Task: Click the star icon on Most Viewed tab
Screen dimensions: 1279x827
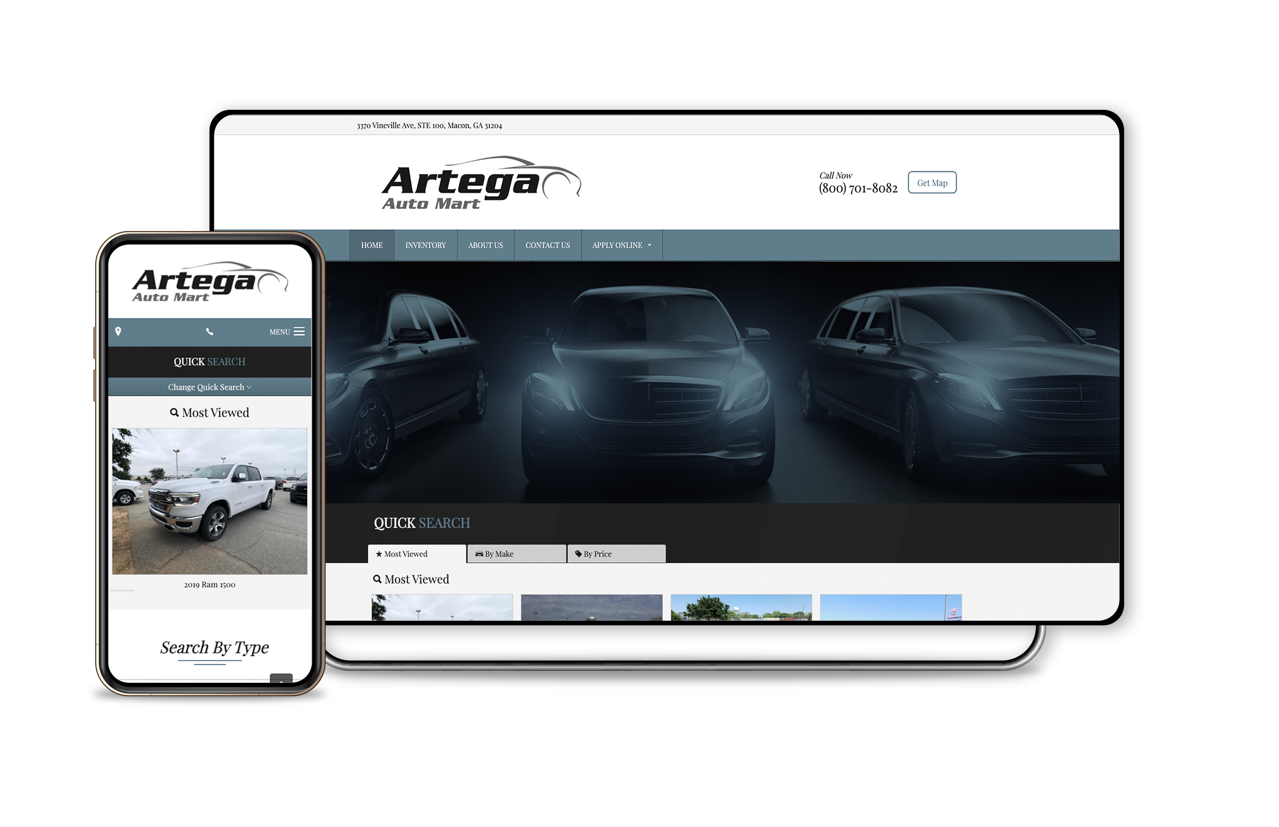Action: tap(379, 554)
